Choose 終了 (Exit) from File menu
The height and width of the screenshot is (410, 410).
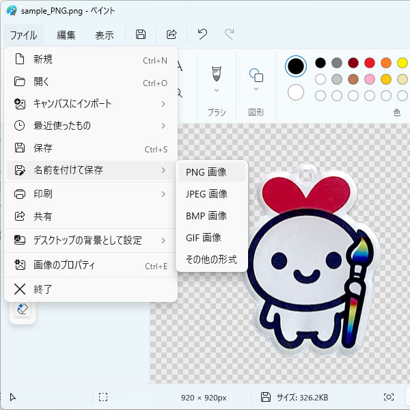90,289
